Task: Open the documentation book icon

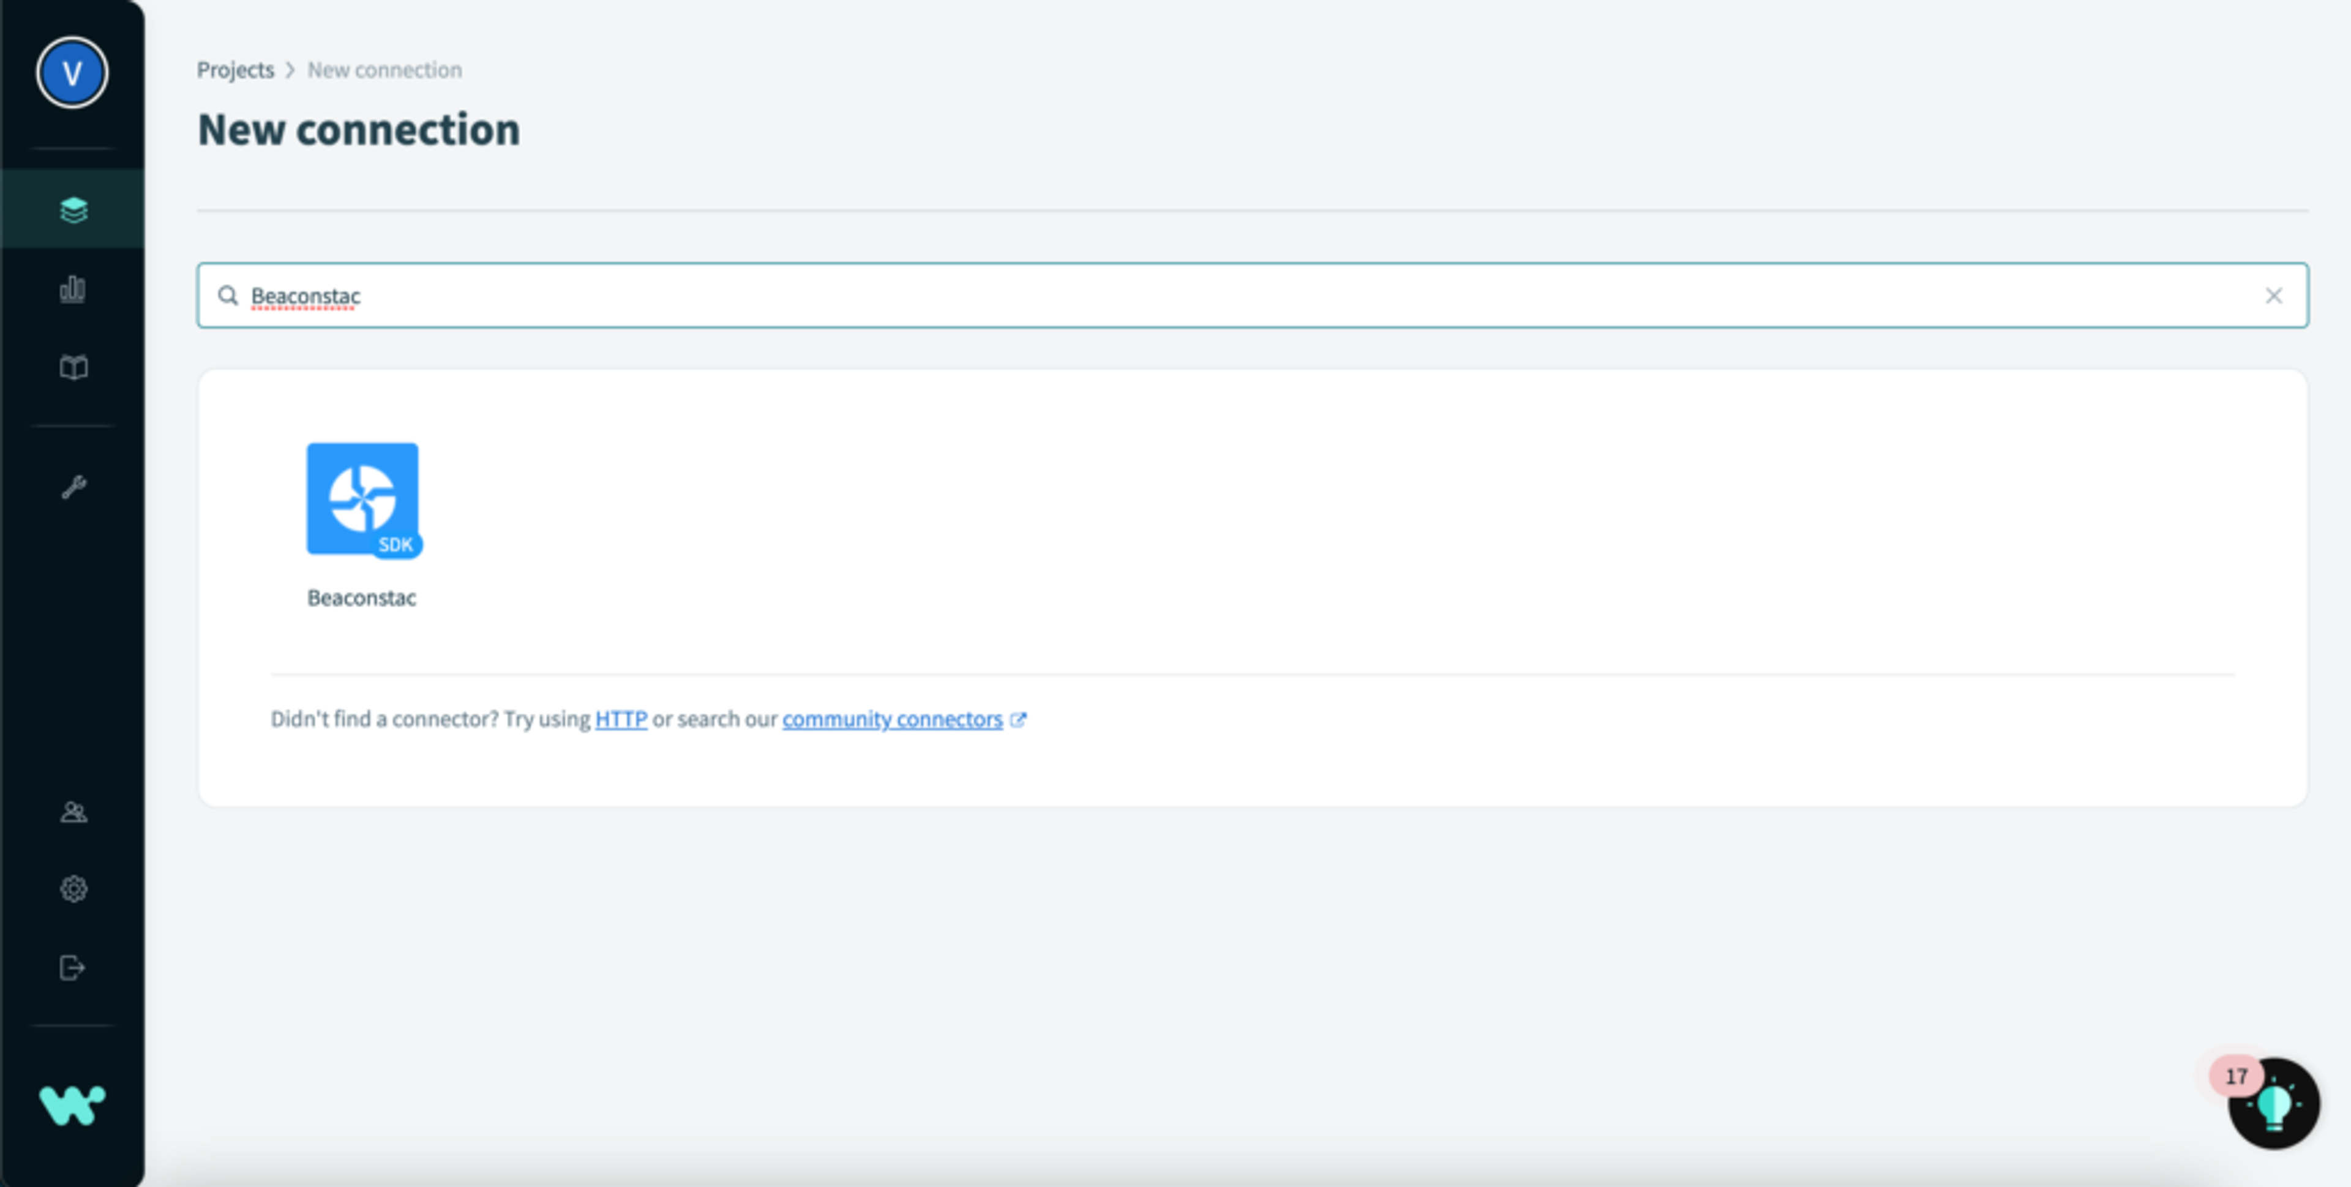Action: 73,367
